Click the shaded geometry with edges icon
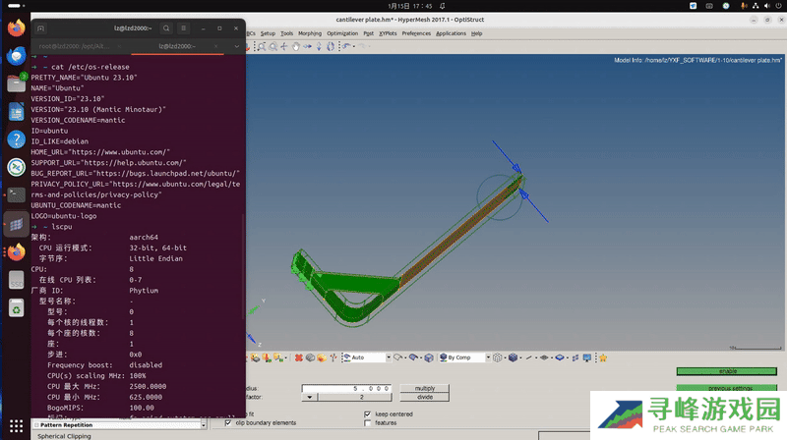The image size is (787, 440). (x=413, y=357)
